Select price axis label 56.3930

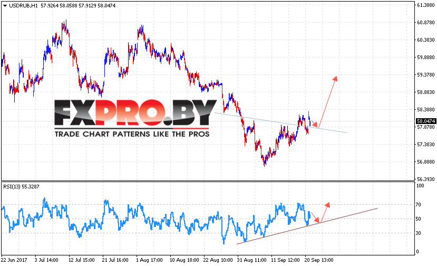point(425,179)
